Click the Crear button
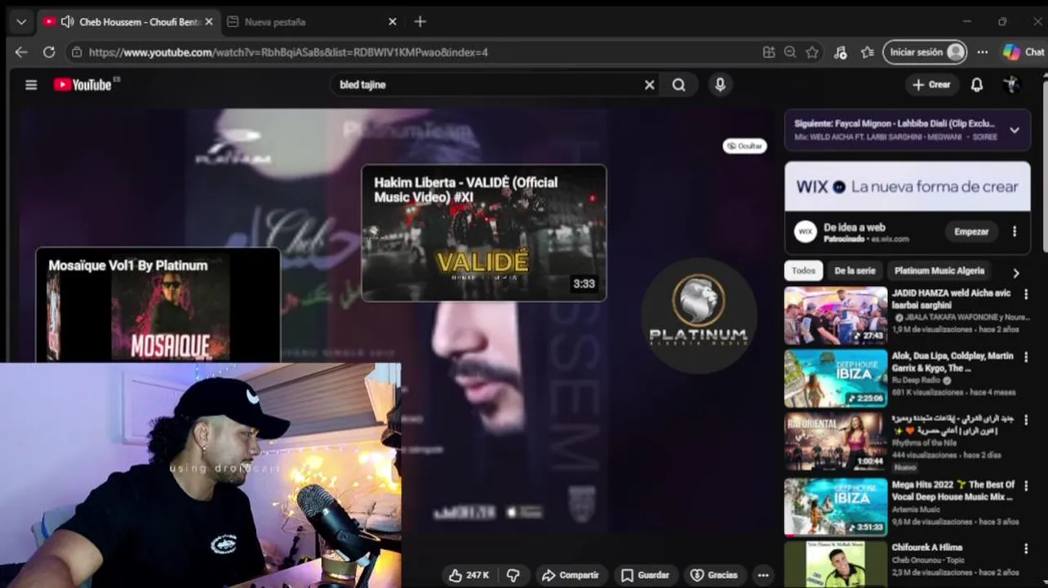1048x588 pixels. pos(931,85)
